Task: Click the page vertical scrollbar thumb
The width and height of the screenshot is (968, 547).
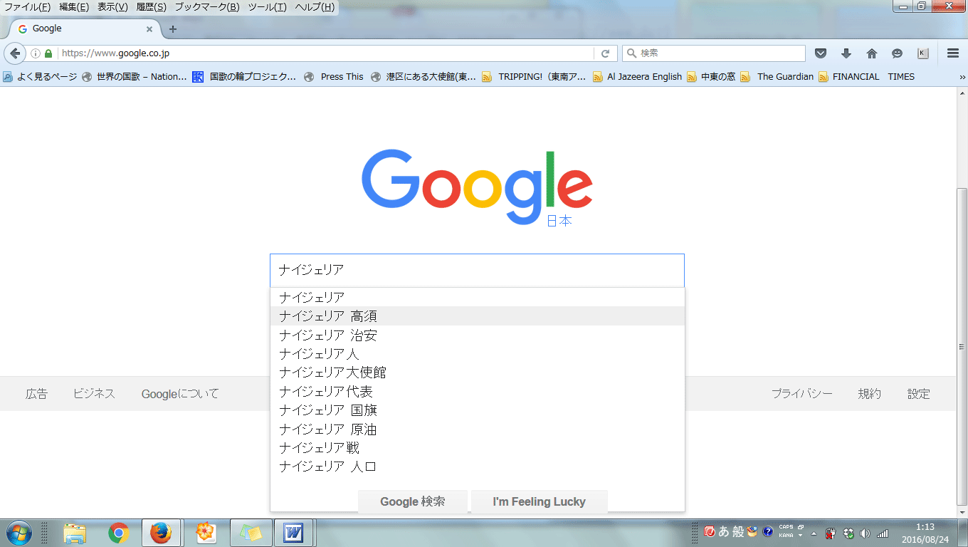Action: click(962, 347)
